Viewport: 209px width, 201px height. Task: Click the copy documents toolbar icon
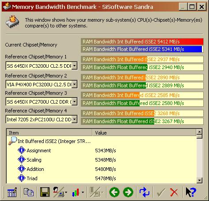coord(29,192)
